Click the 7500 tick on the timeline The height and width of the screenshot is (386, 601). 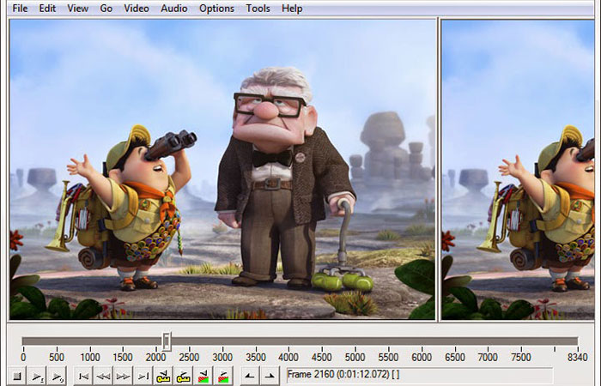tap(521, 357)
